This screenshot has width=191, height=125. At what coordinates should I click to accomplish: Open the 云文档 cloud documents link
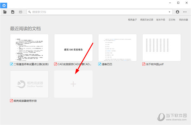172,20
